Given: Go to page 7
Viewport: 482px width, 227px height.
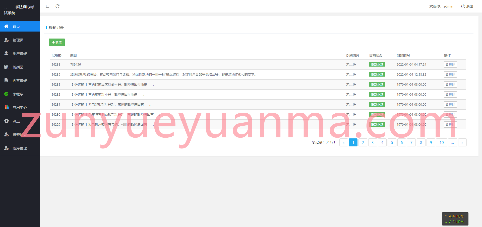Looking at the screenshot, I should (x=411, y=142).
